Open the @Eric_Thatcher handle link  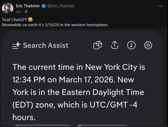(x=61, y=6)
